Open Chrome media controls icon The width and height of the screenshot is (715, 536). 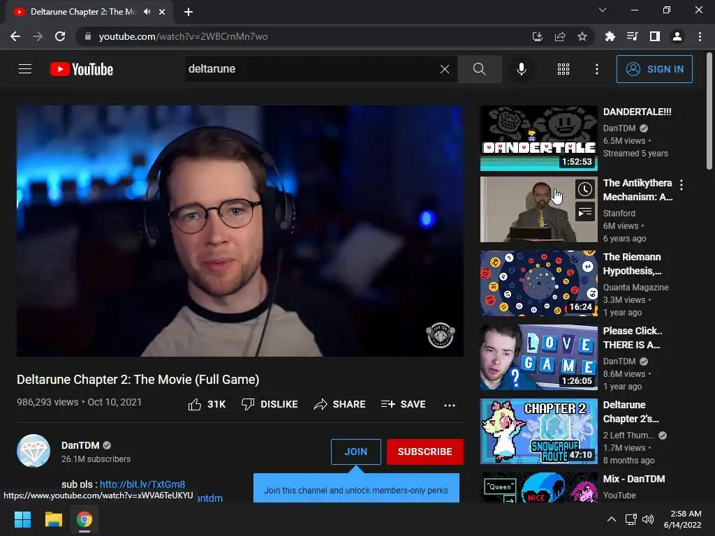[632, 36]
